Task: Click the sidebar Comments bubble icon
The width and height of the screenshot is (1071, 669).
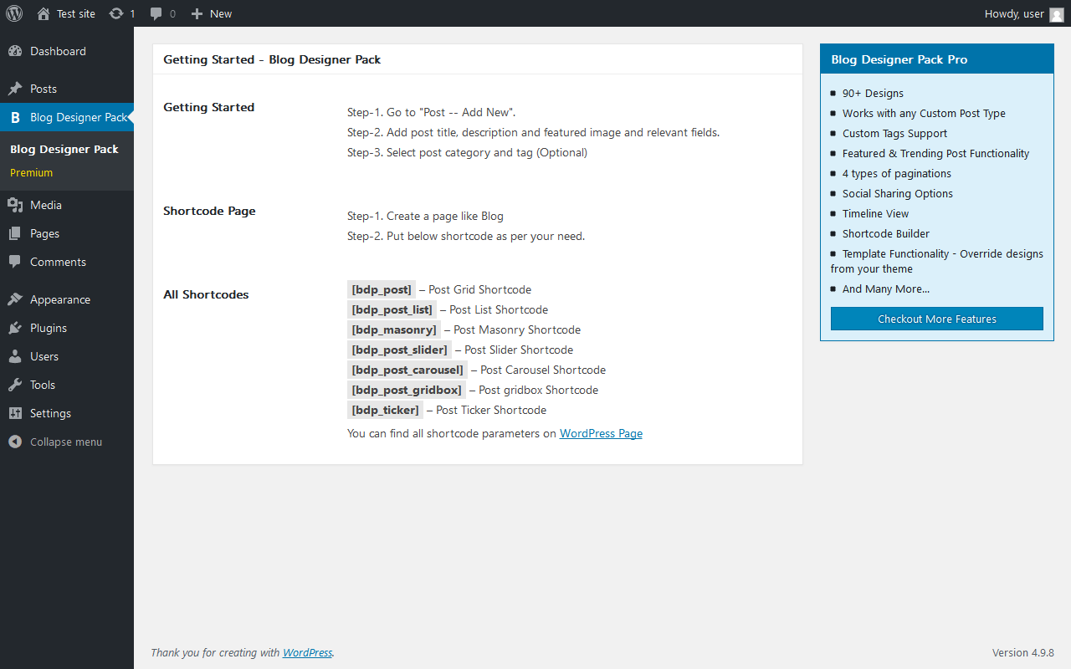Action: 15,262
